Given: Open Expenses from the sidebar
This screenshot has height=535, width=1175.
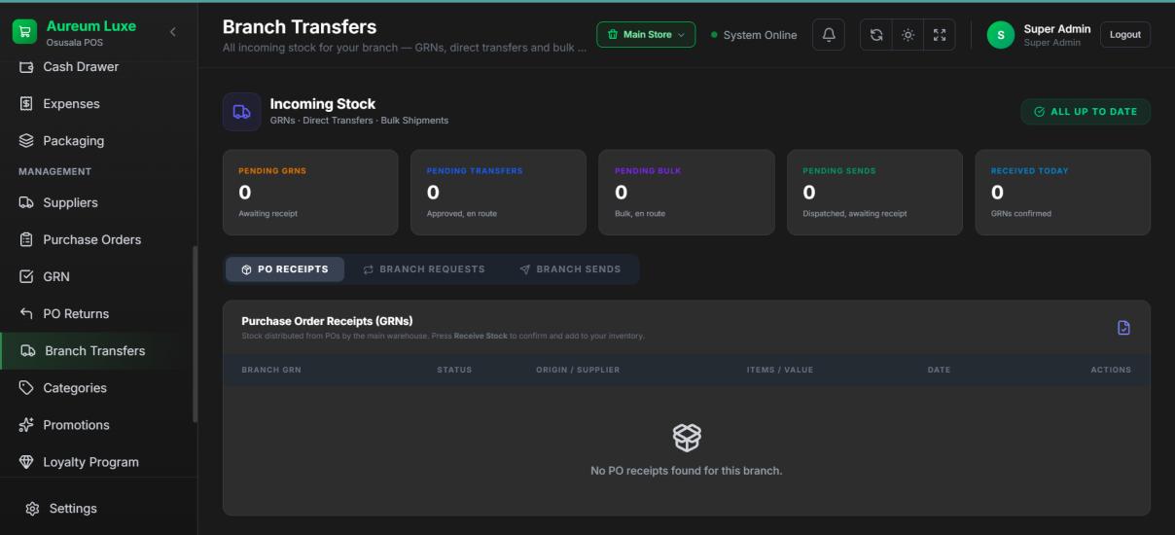Looking at the screenshot, I should [97, 104].
